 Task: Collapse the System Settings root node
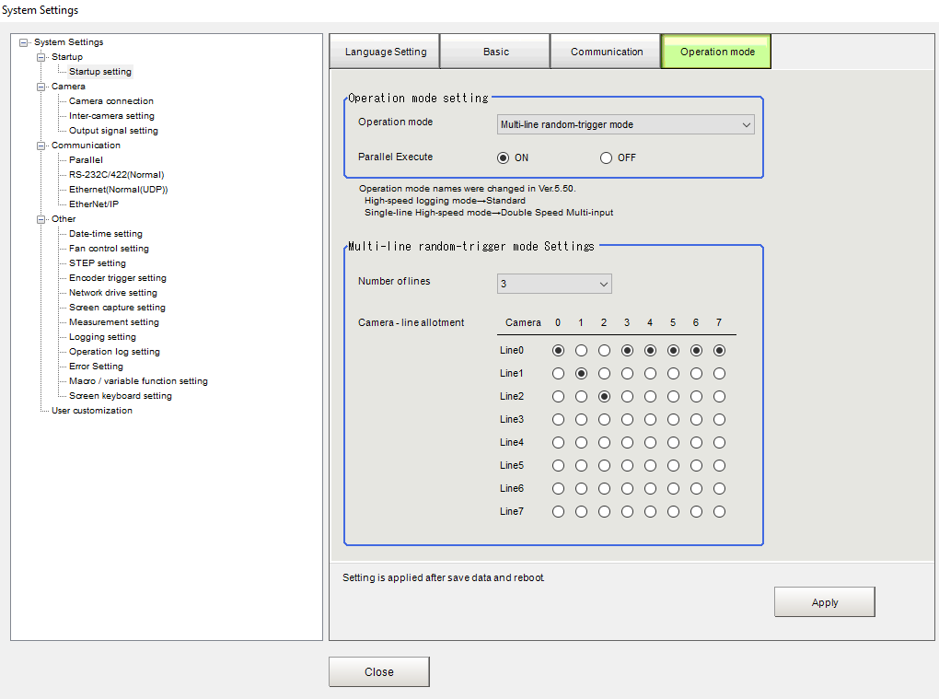click(23, 42)
